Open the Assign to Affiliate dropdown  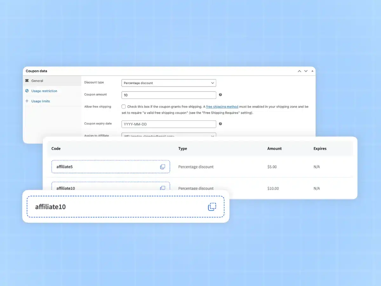point(169,136)
